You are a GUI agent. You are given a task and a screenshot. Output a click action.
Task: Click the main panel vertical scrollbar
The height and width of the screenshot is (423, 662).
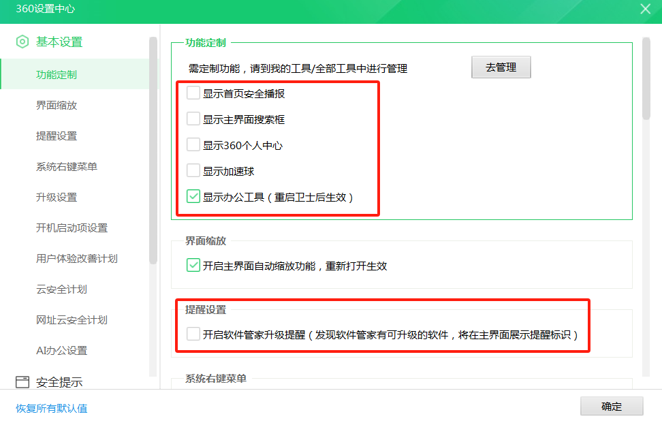[x=646, y=78]
